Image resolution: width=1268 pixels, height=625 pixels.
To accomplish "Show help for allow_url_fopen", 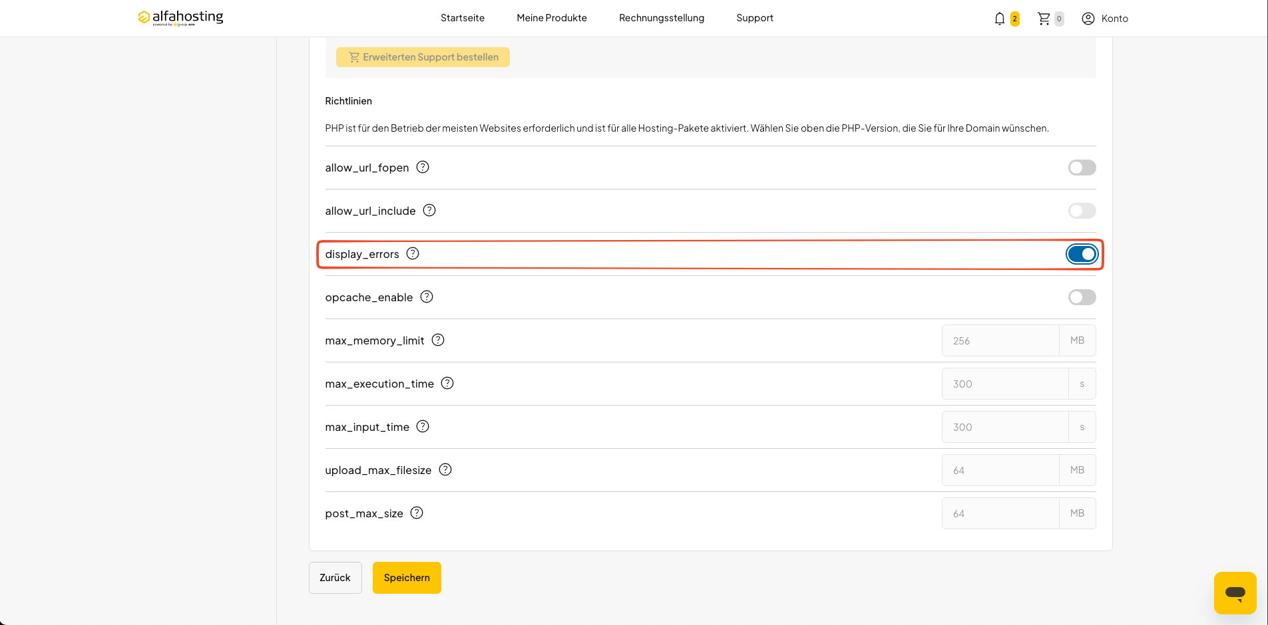I will (x=423, y=167).
